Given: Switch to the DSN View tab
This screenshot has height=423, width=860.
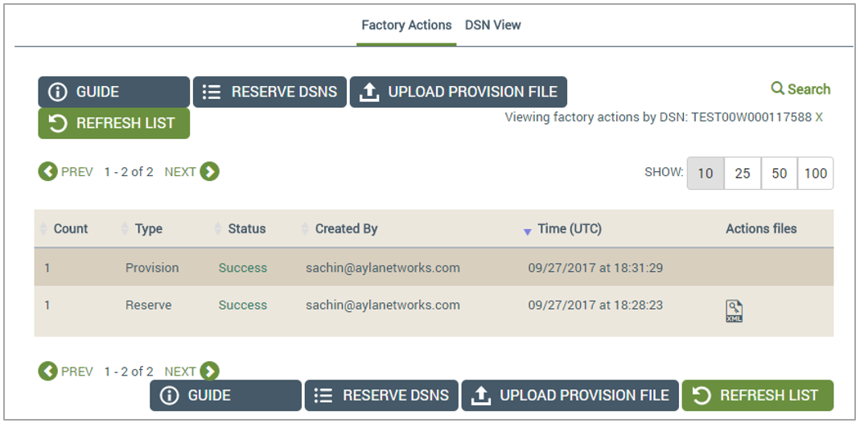Looking at the screenshot, I should click(492, 25).
